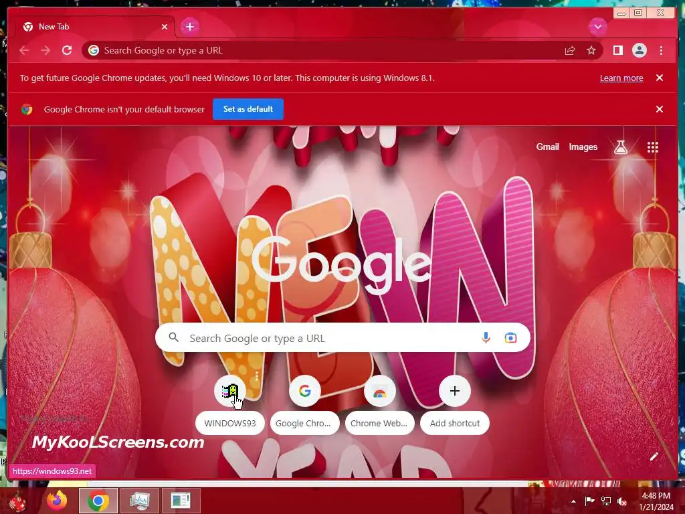Dismiss the Windows 8.1 update notice
The width and height of the screenshot is (685, 514).
tap(660, 78)
